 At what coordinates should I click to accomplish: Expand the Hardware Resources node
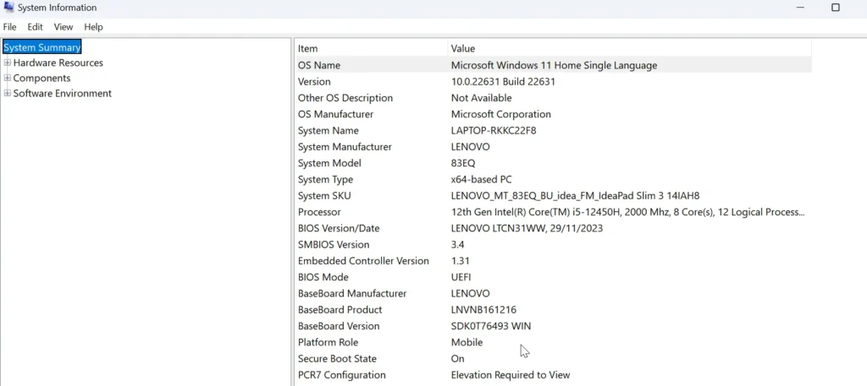click(7, 63)
